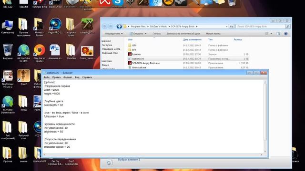The height and width of the screenshot is (171, 305).
Task: Refresh the Explorer address bar
Action: click(x=232, y=27)
